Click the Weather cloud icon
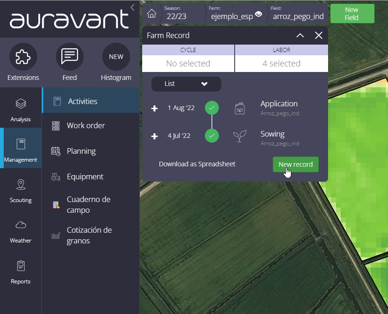Image resolution: width=388 pixels, height=314 pixels. [x=21, y=225]
